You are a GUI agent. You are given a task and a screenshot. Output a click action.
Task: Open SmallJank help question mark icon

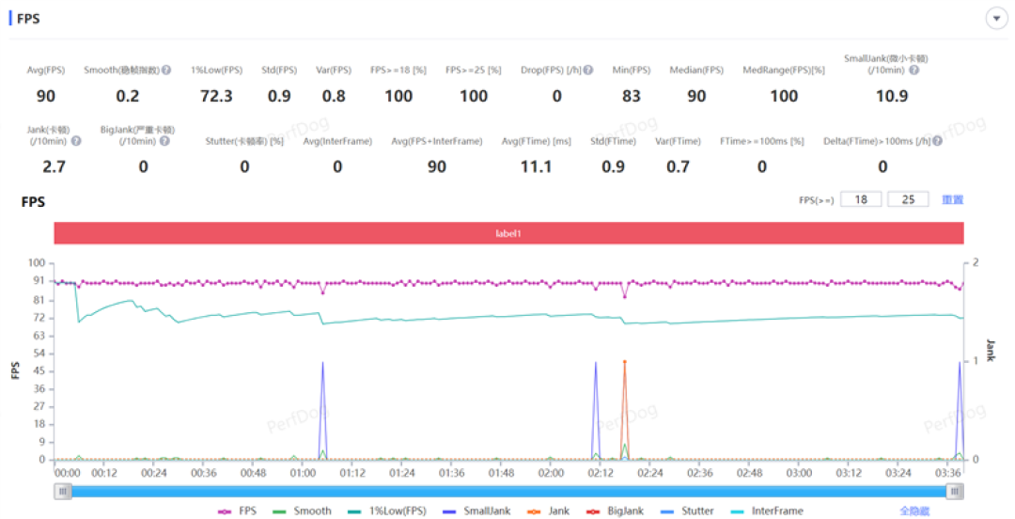pos(914,70)
